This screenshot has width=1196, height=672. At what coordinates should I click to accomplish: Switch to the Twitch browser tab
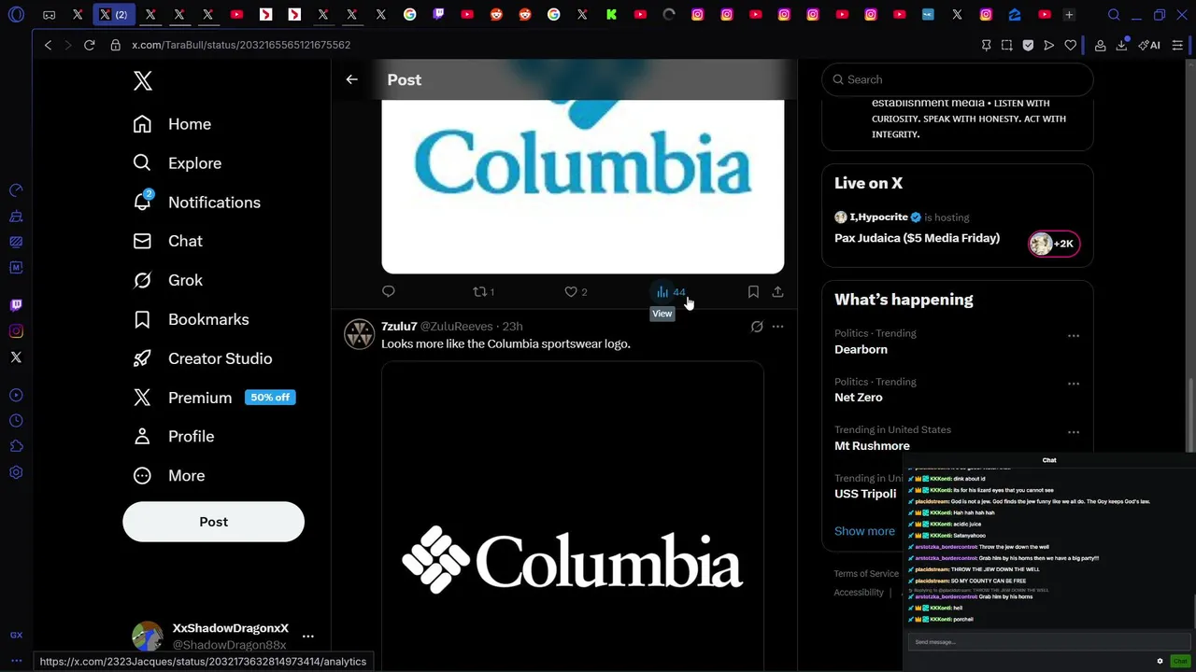click(x=439, y=15)
